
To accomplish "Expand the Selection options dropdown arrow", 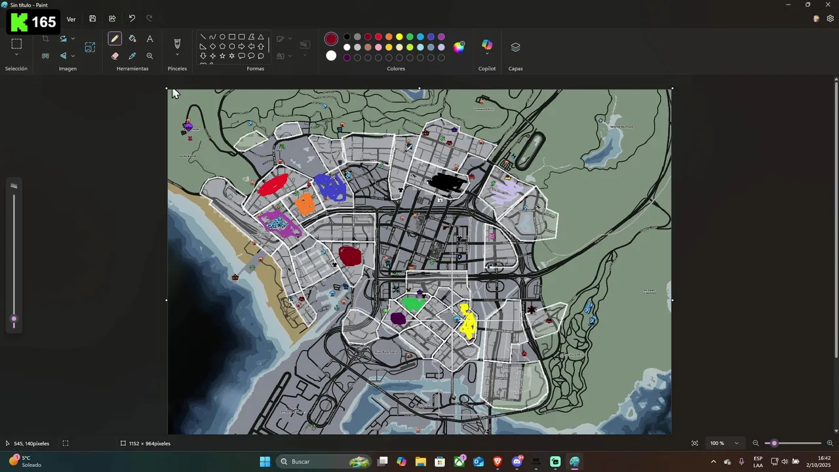I will [x=16, y=55].
